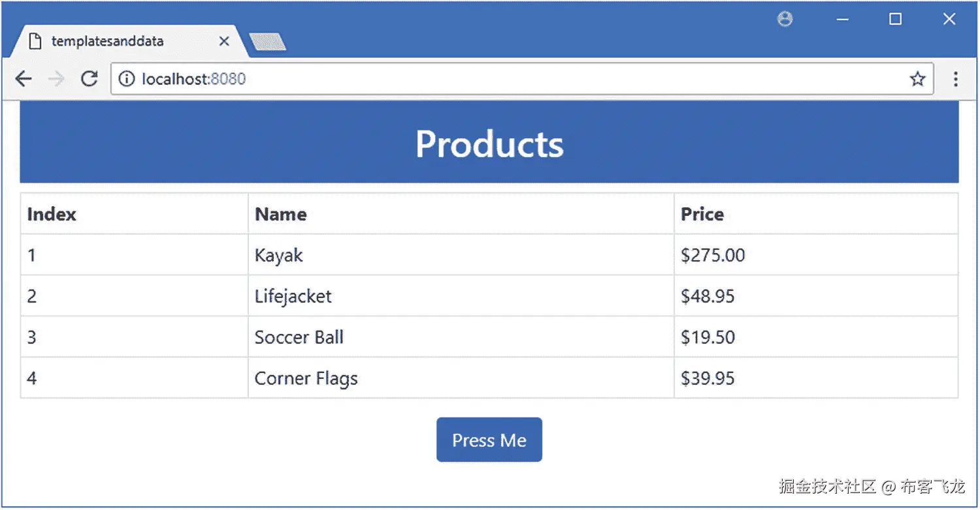
Task: Maximize the browser window
Action: tap(895, 20)
